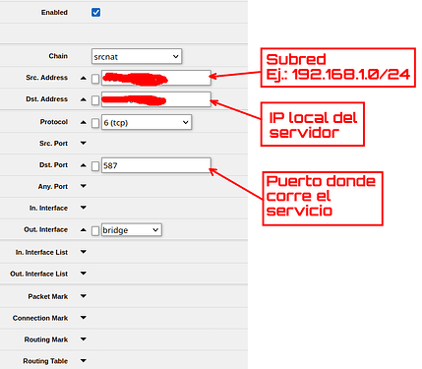Collapse the Dst. Address field arrow
The width and height of the screenshot is (422, 369).
[84, 99]
